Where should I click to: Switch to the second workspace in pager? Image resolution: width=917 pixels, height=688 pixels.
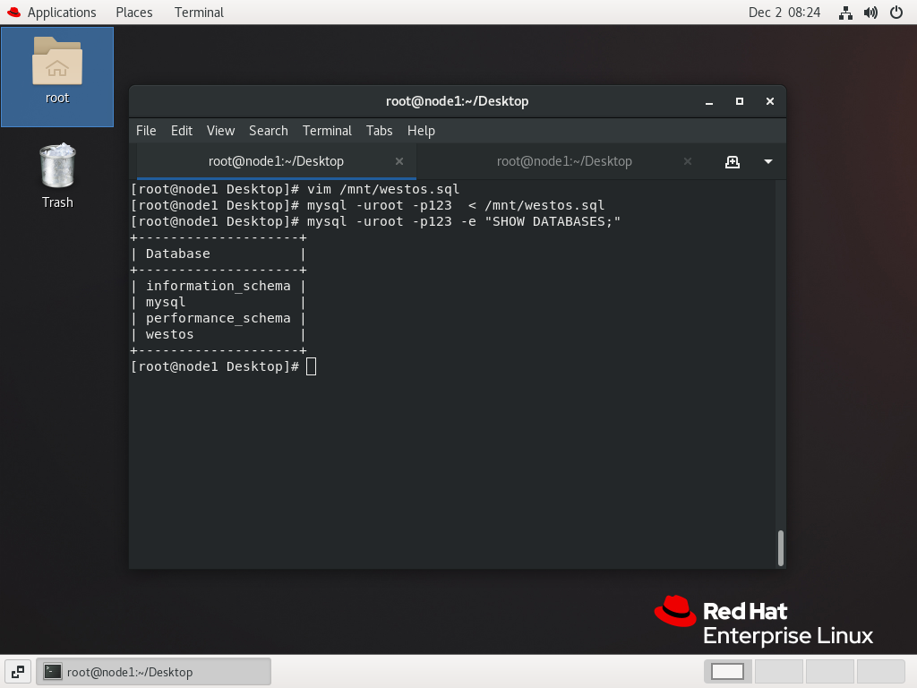click(778, 672)
